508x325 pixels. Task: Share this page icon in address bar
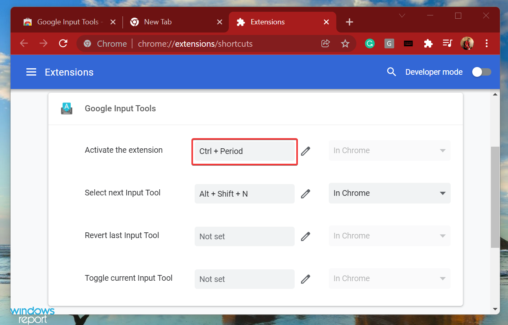click(x=326, y=43)
